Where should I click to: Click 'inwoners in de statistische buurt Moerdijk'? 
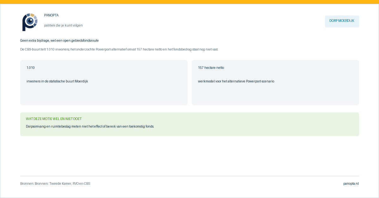click(57, 81)
